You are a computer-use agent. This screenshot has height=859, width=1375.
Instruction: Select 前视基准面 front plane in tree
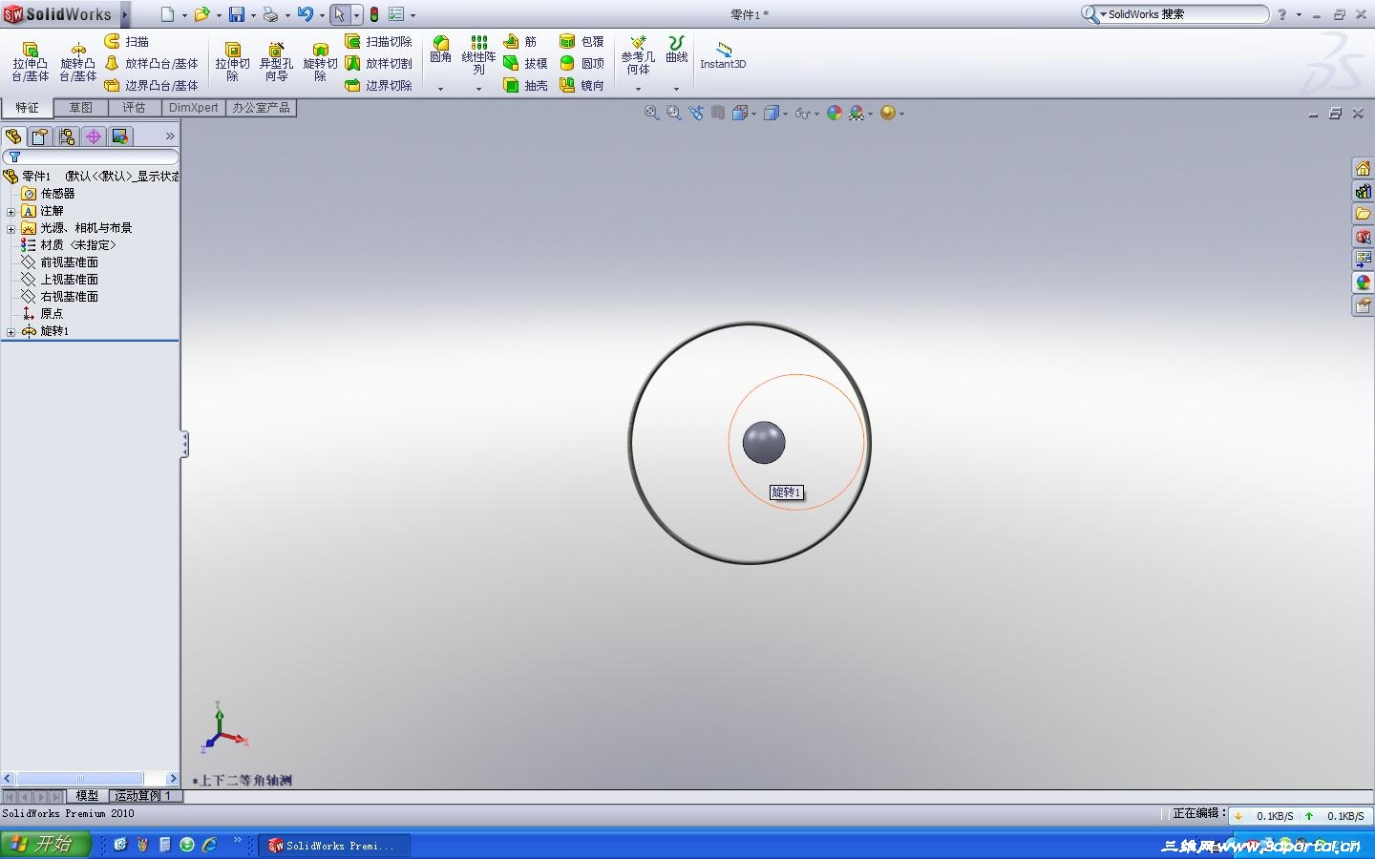click(x=60, y=262)
